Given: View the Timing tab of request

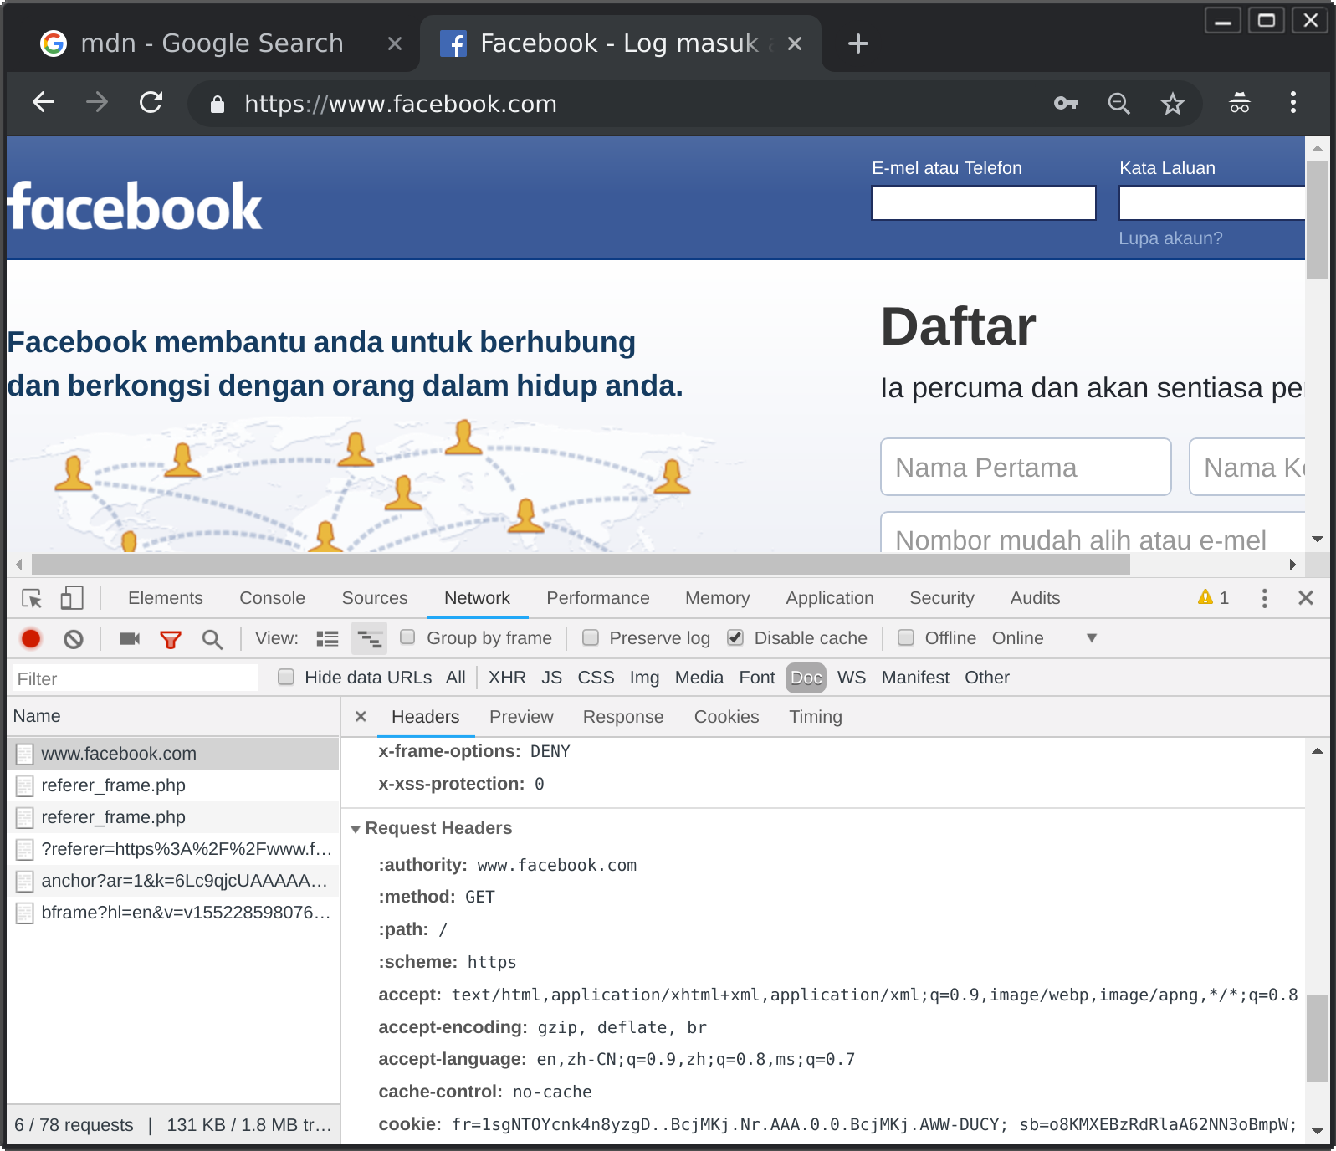Looking at the screenshot, I should point(816,717).
